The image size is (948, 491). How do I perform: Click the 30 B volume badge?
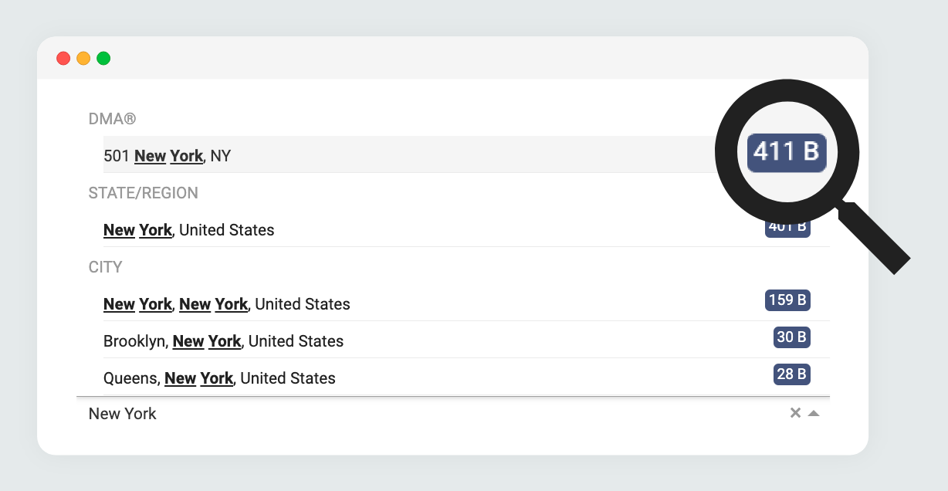[x=792, y=337]
